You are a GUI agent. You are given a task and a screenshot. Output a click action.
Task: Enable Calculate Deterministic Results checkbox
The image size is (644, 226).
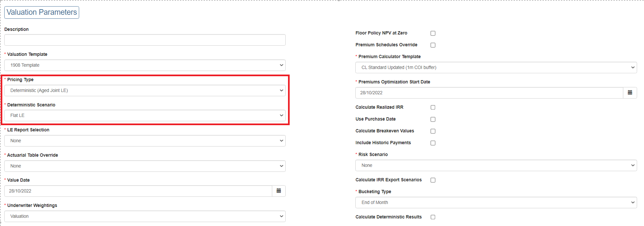pyautogui.click(x=433, y=217)
